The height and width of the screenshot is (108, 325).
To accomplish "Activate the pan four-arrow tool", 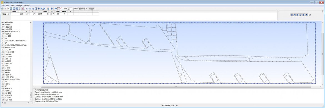I will 39,9.
